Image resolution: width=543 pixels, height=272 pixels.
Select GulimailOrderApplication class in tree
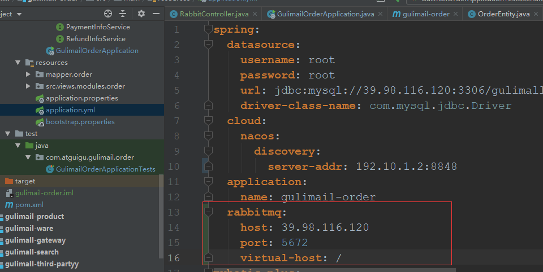(x=97, y=51)
